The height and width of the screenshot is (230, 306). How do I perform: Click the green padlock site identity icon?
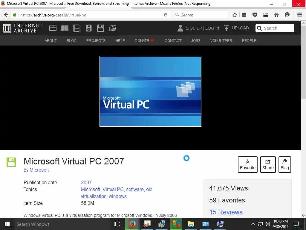pyautogui.click(x=15, y=15)
